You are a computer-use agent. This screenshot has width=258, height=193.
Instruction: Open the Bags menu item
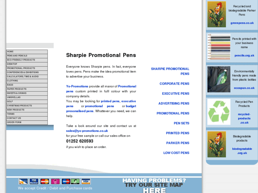click(x=27, y=85)
